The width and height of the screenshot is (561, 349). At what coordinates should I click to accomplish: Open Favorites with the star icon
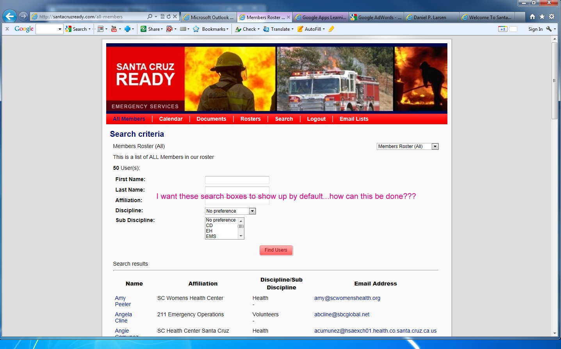(542, 16)
